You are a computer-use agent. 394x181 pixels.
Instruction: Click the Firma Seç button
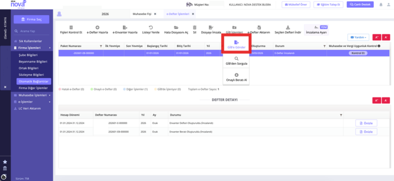32,19
